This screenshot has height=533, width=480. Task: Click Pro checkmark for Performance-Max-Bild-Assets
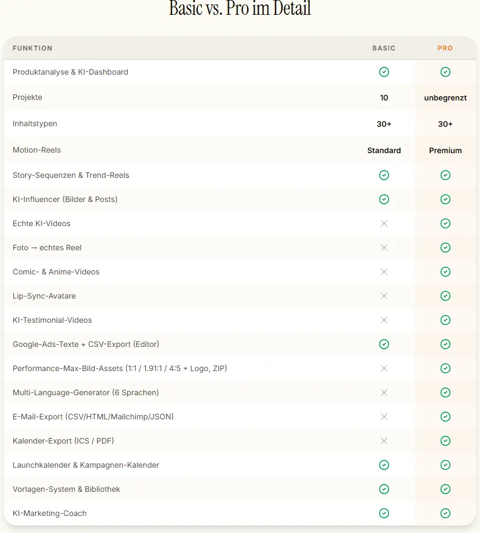pos(445,368)
